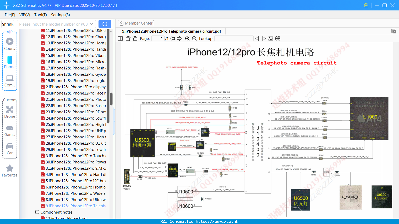
Task: Find previous lookup match triangle
Action: click(x=257, y=39)
